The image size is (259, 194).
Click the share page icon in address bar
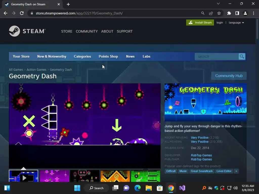point(211,13)
